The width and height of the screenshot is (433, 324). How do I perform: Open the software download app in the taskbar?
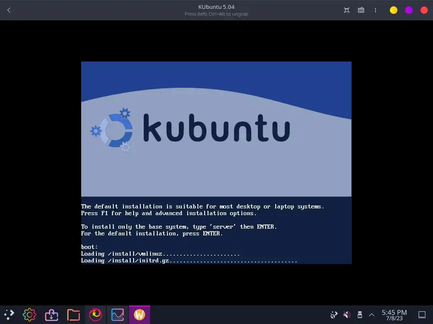click(x=51, y=315)
